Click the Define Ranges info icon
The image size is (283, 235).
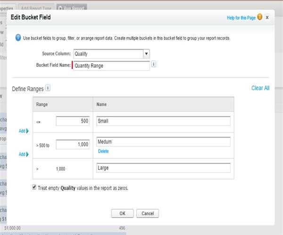[48, 88]
